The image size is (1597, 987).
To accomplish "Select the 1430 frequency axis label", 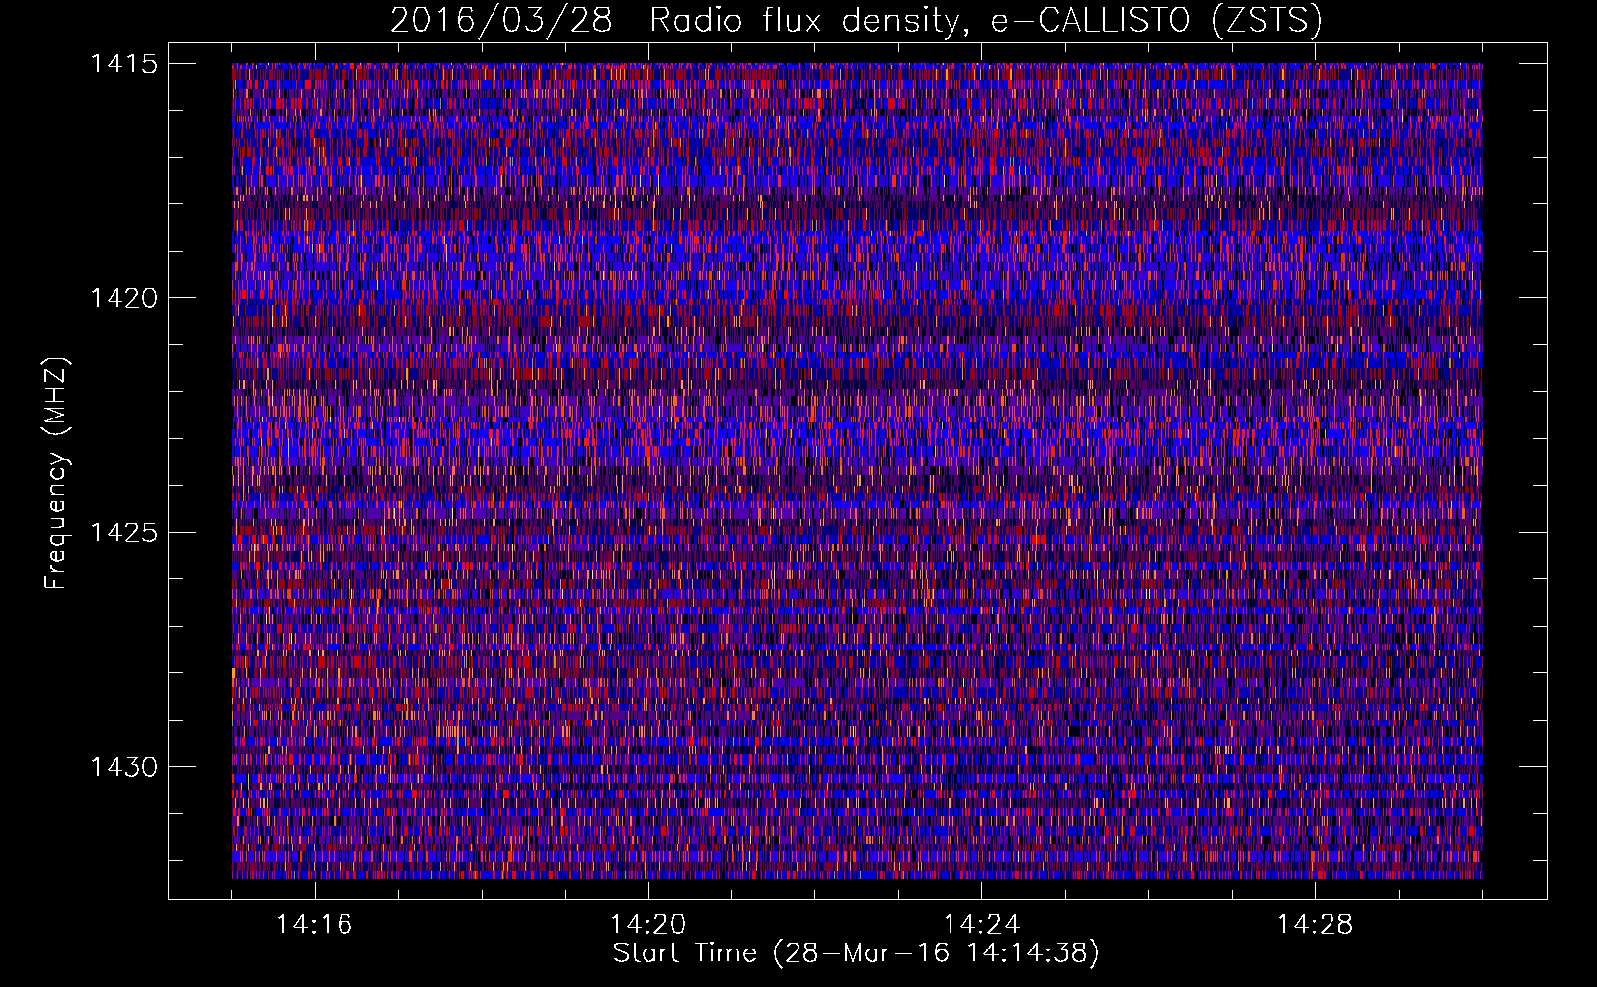I will [x=123, y=767].
